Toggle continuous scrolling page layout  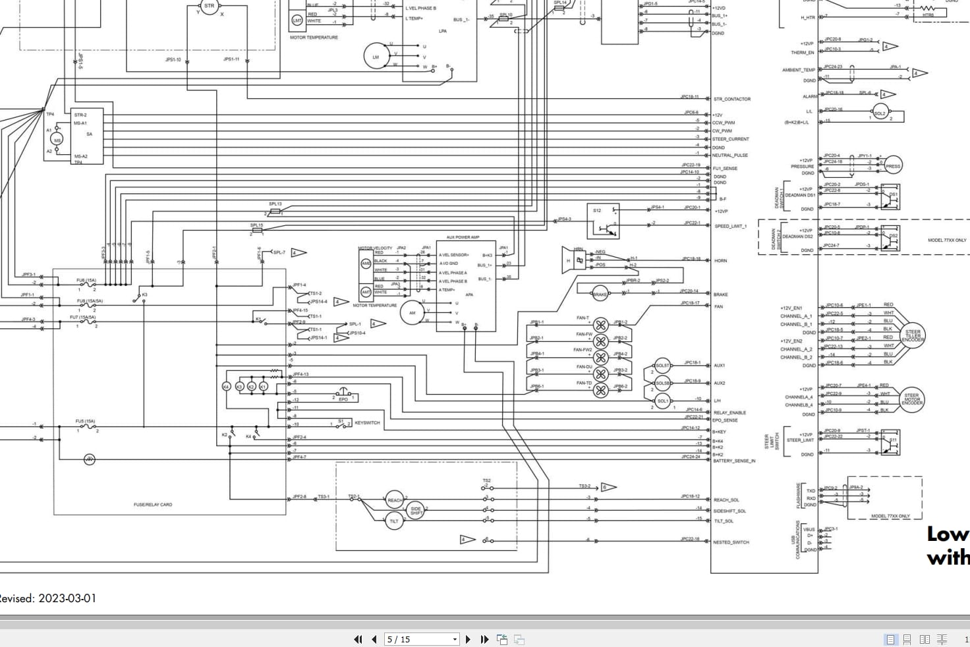[907, 639]
